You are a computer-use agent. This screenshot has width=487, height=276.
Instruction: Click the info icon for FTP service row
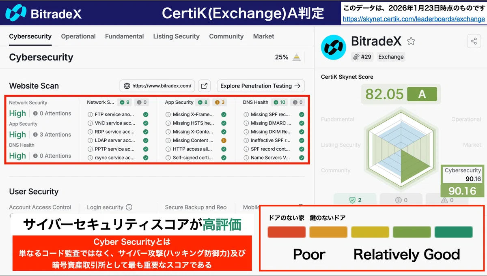[x=90, y=115]
